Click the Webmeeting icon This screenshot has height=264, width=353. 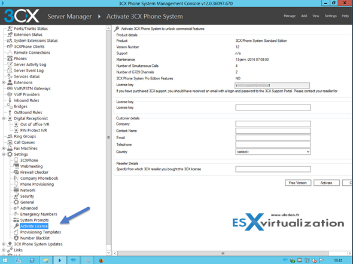[x=16, y=166]
